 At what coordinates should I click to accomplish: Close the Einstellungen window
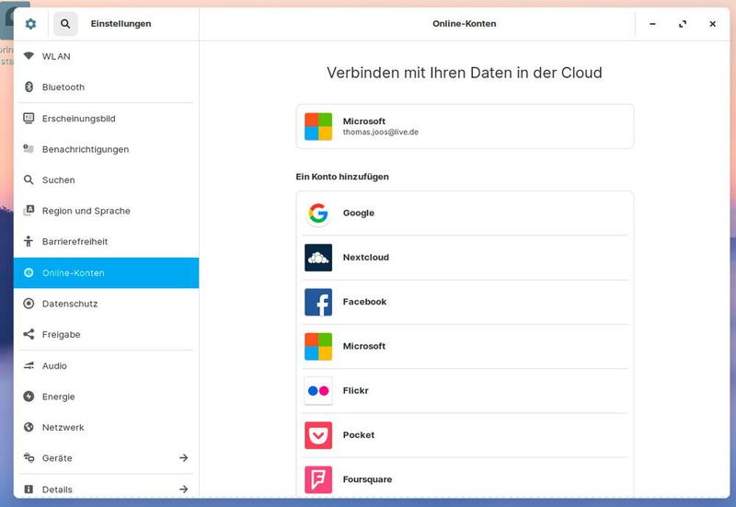712,24
